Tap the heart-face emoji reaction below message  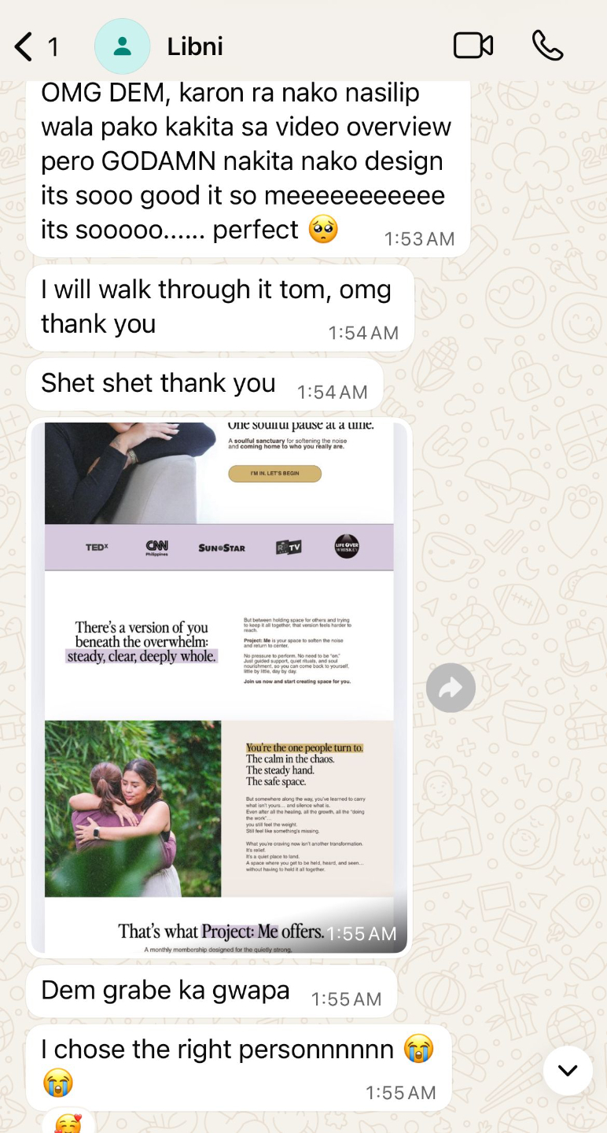click(x=68, y=1124)
